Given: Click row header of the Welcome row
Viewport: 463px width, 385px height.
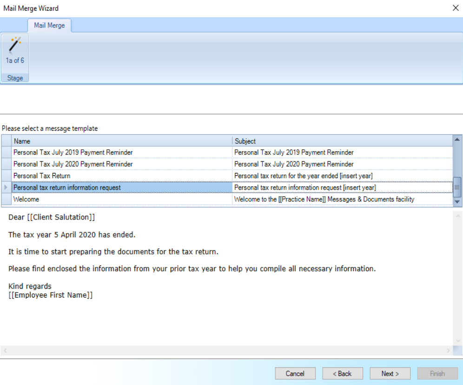Looking at the screenshot, I should 7,199.
